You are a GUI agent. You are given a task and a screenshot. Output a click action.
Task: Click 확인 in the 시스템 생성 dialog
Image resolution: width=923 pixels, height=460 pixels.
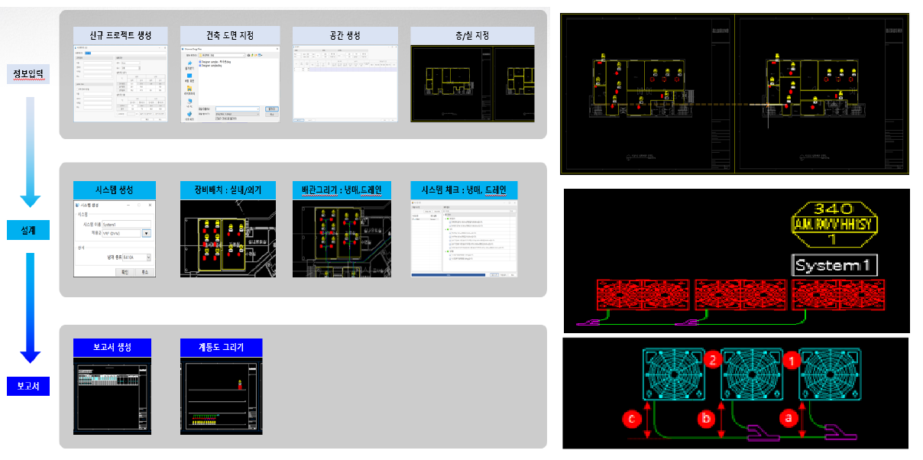pyautogui.click(x=125, y=272)
